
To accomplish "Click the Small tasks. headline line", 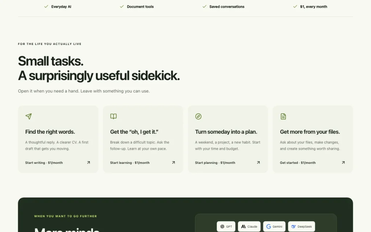I will [51, 61].
